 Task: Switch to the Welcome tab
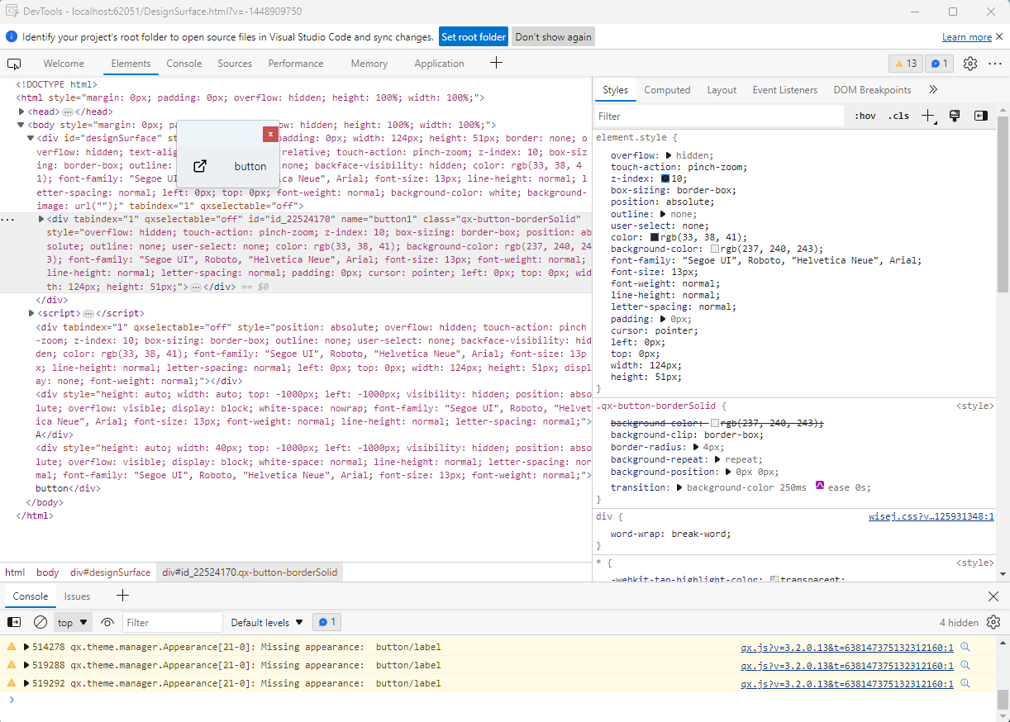[64, 64]
